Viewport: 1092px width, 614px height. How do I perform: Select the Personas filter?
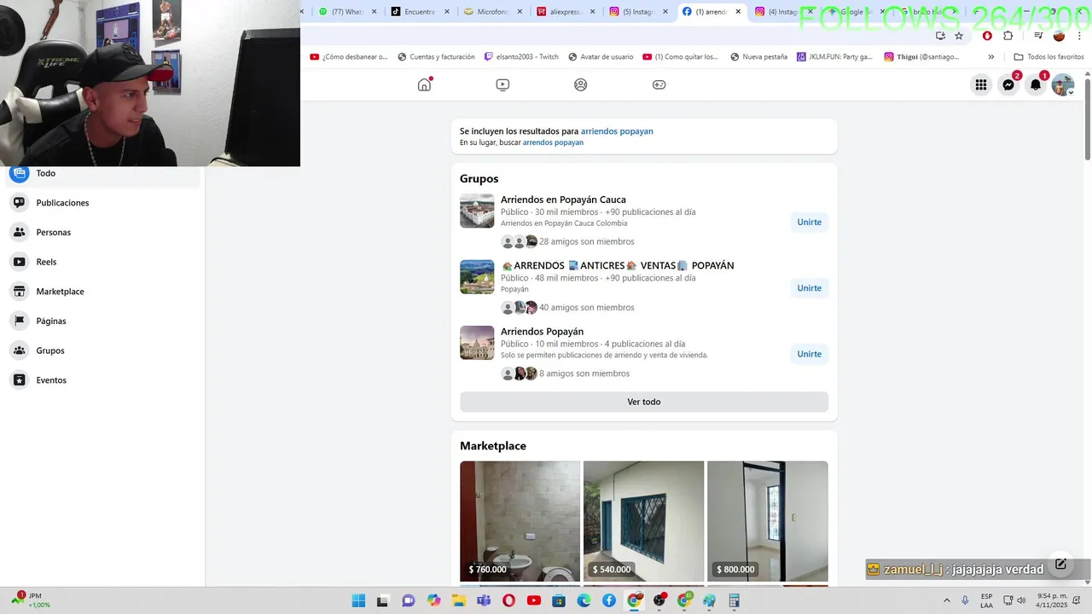[x=103, y=232]
